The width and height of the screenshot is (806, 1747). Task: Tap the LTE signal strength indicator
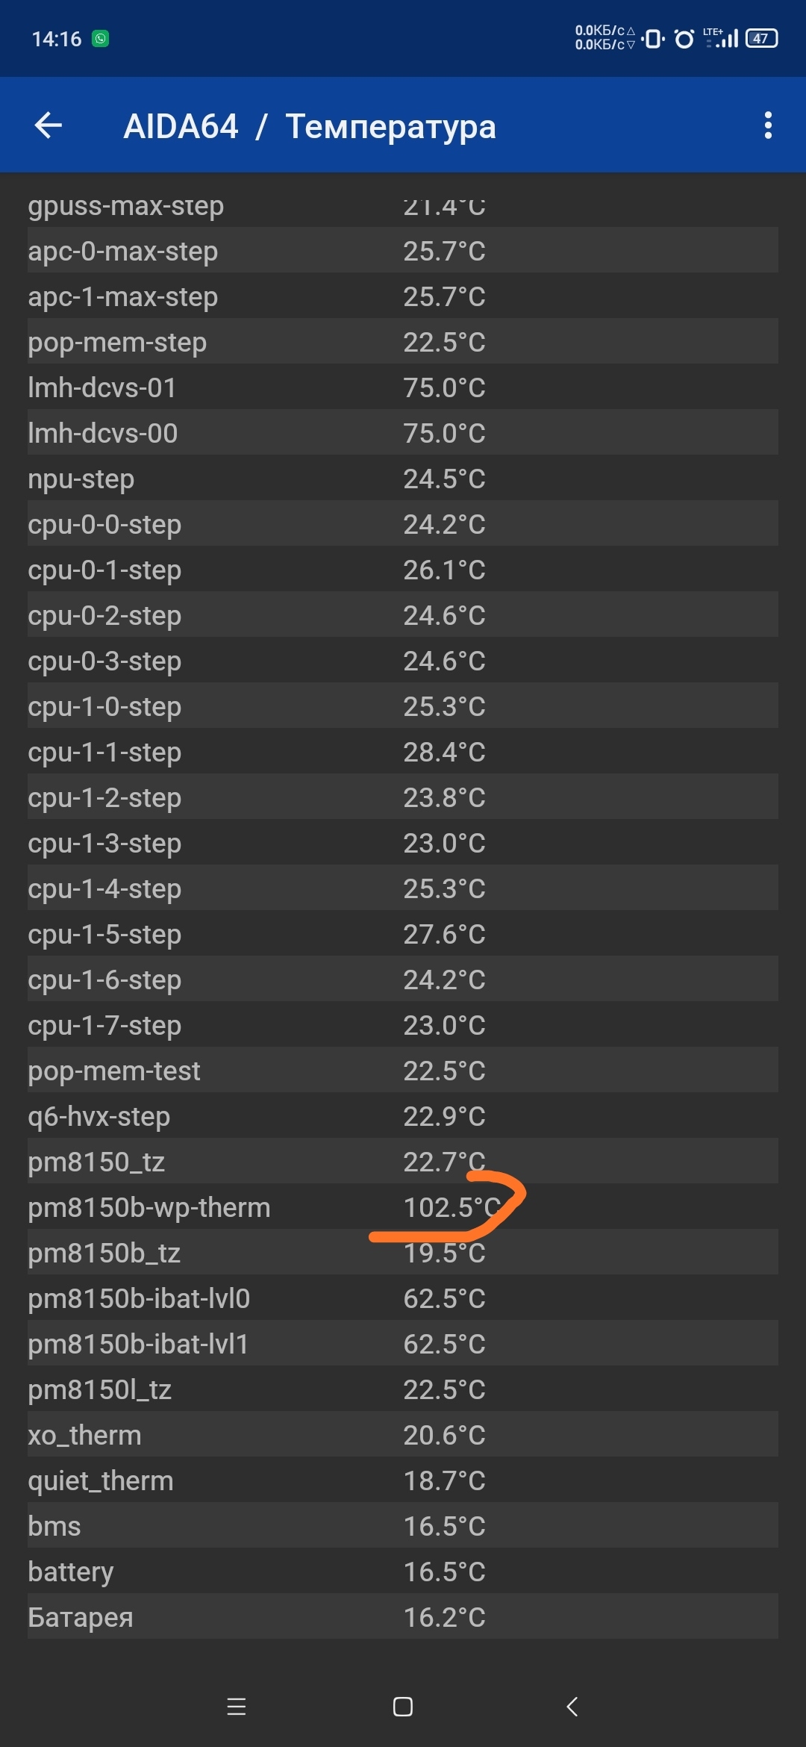tap(721, 38)
